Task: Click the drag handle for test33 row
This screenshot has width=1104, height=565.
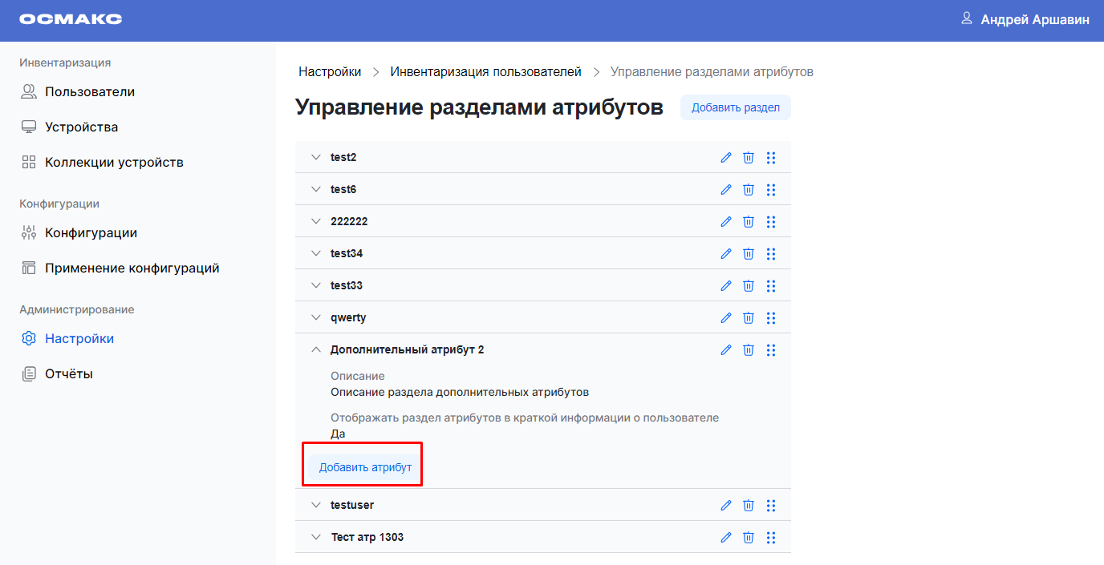Action: coord(771,286)
